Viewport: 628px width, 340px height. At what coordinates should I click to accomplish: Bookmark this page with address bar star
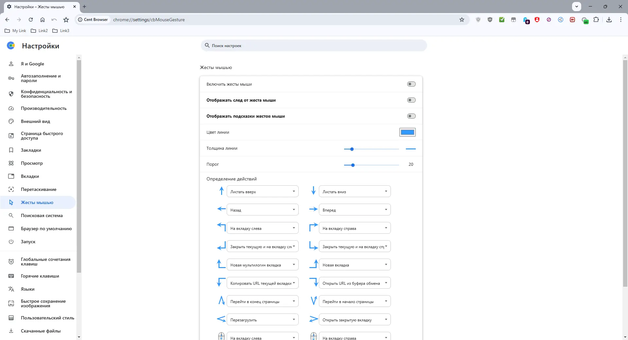click(462, 20)
